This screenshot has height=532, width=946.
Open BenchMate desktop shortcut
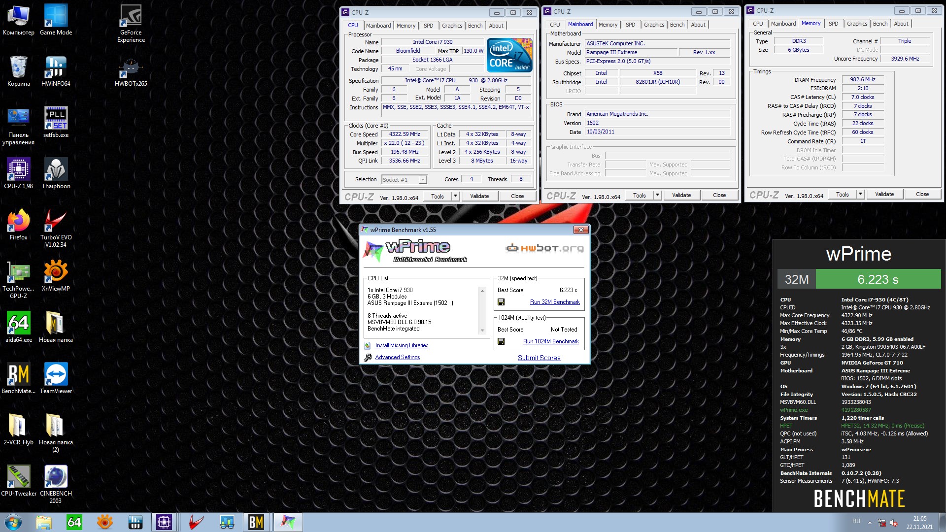pyautogui.click(x=18, y=378)
